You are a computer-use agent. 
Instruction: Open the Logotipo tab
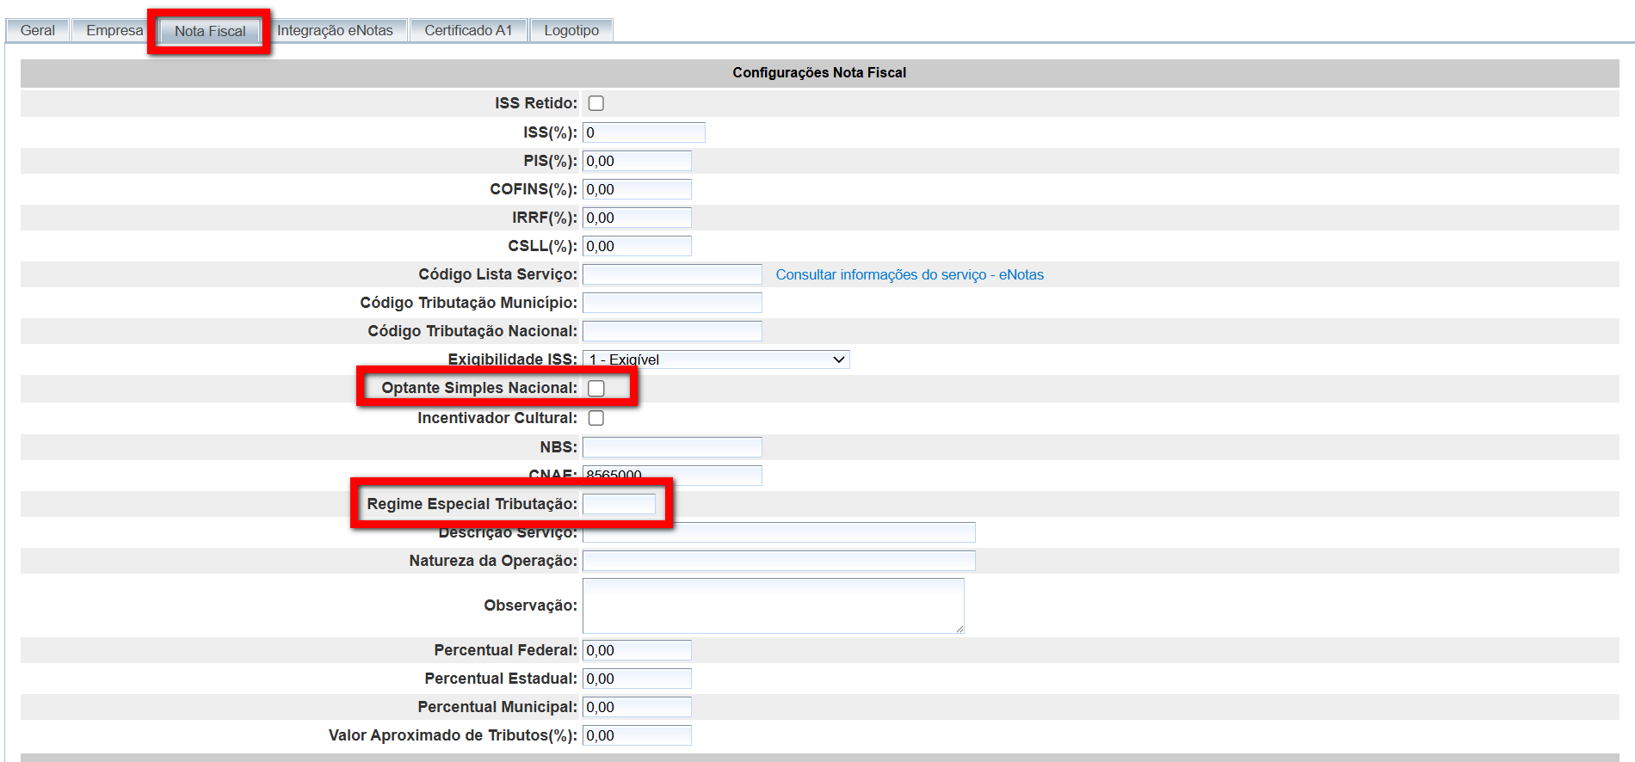[x=571, y=30]
